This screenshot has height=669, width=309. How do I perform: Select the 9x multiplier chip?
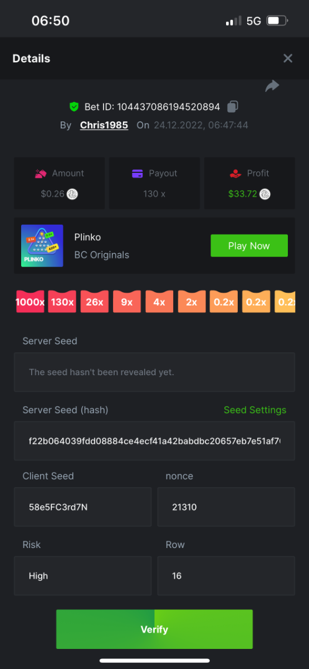coord(126,302)
